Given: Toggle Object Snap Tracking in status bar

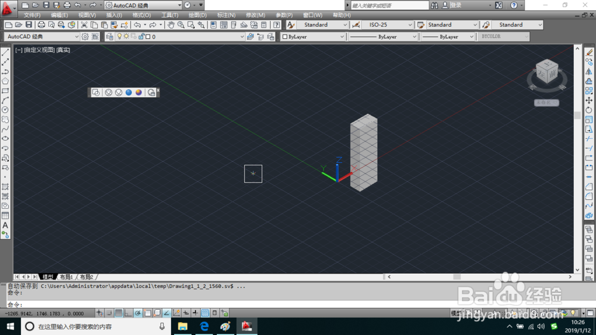Looking at the screenshot, I should (x=166, y=313).
